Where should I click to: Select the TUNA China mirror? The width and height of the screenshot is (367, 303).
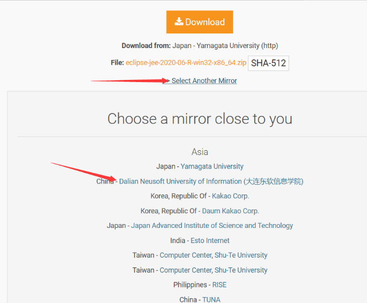[212, 299]
